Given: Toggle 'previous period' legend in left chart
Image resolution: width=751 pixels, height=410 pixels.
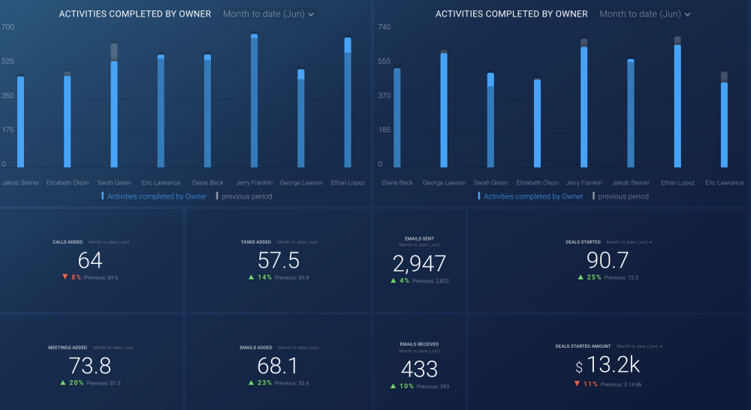Looking at the screenshot, I should tap(246, 196).
